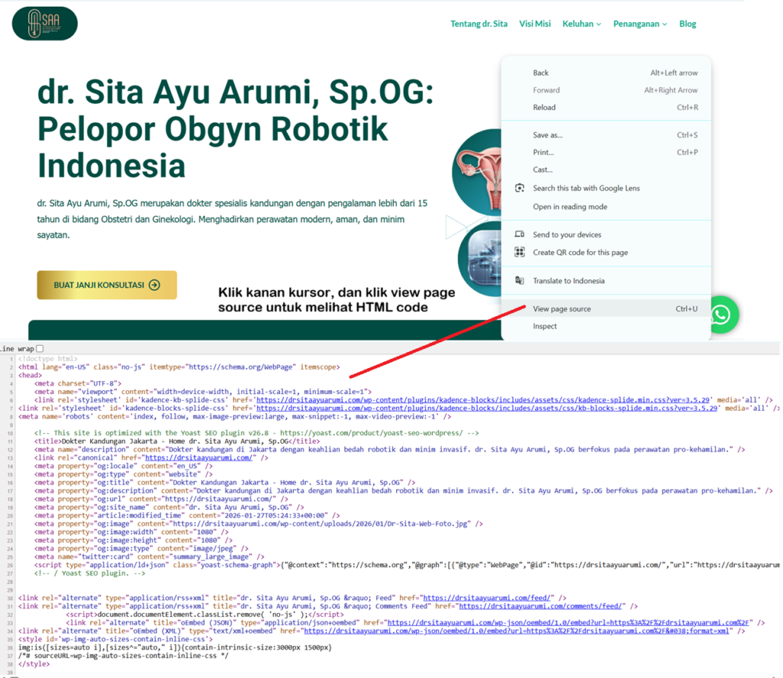
Task: Choose Cast... in context menu
Action: pyautogui.click(x=606, y=169)
